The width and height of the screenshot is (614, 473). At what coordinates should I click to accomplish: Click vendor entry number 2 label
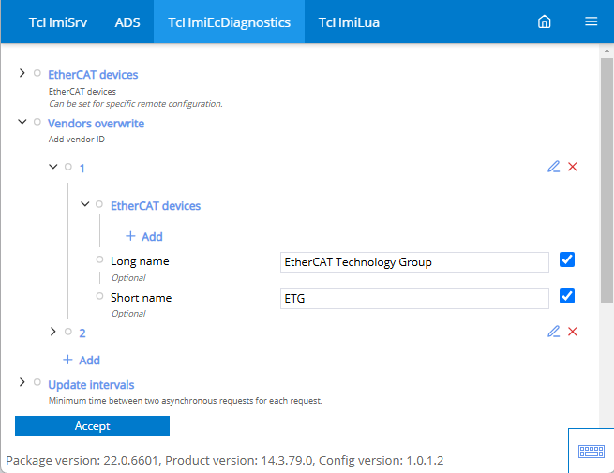pos(82,333)
